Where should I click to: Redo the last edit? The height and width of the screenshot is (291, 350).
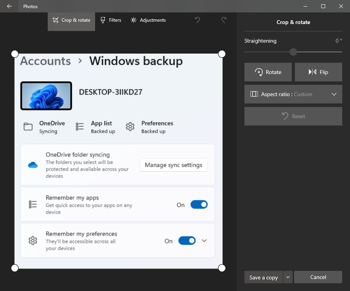(x=224, y=20)
